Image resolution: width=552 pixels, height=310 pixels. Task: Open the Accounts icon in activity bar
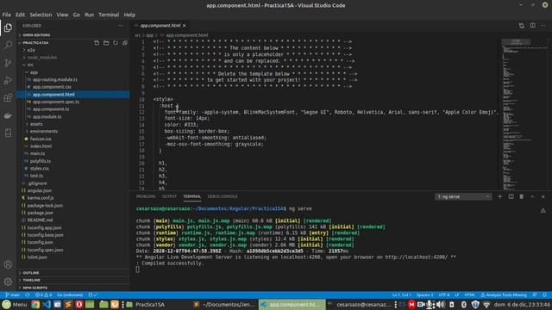[8, 264]
